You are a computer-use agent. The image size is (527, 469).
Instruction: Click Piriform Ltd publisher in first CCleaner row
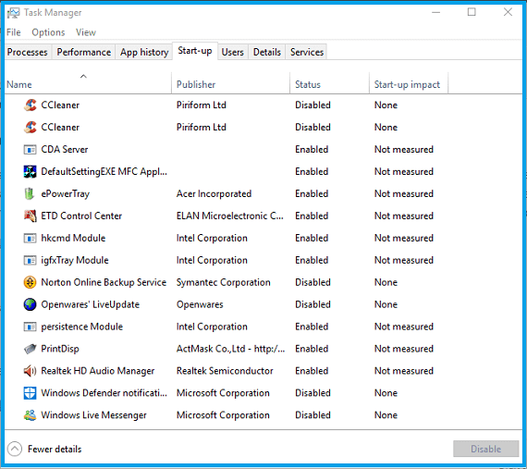pyautogui.click(x=202, y=105)
